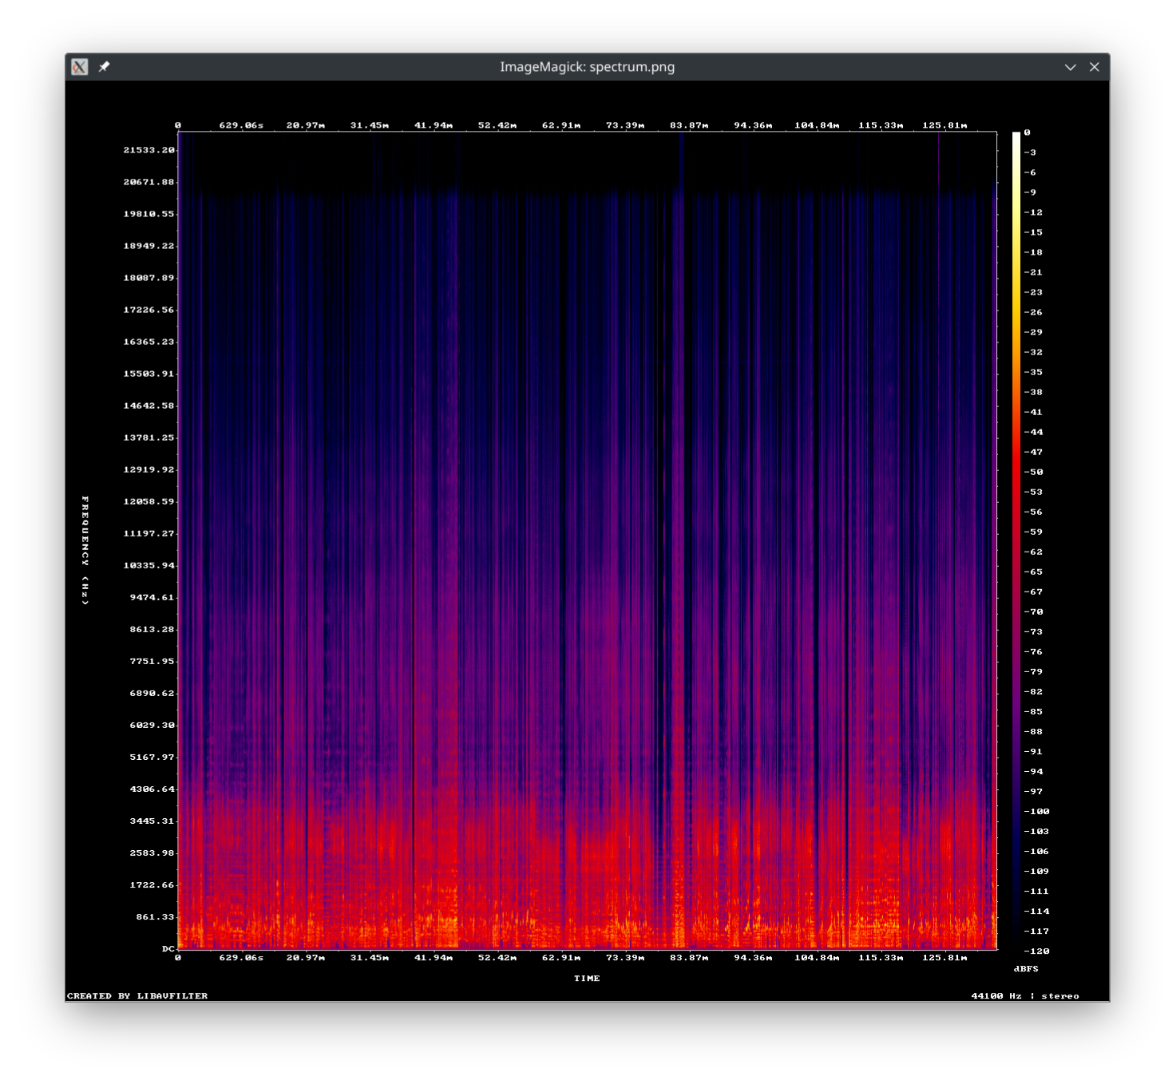
Task: Click the 629.06s time marker on top axis
Action: [x=240, y=125]
